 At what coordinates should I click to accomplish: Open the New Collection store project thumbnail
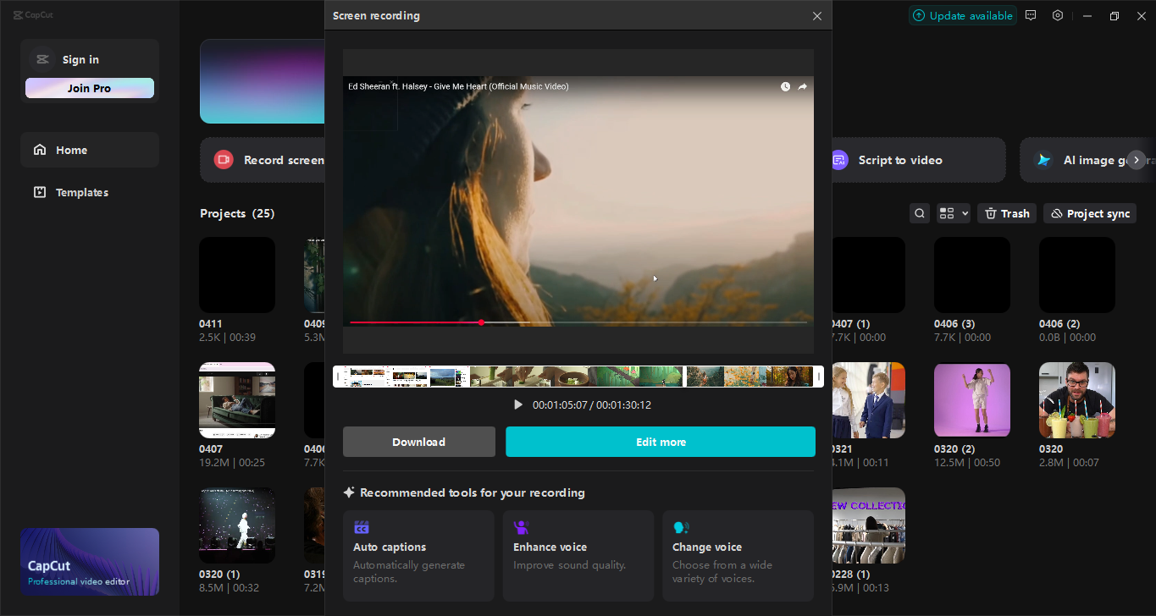tap(869, 525)
